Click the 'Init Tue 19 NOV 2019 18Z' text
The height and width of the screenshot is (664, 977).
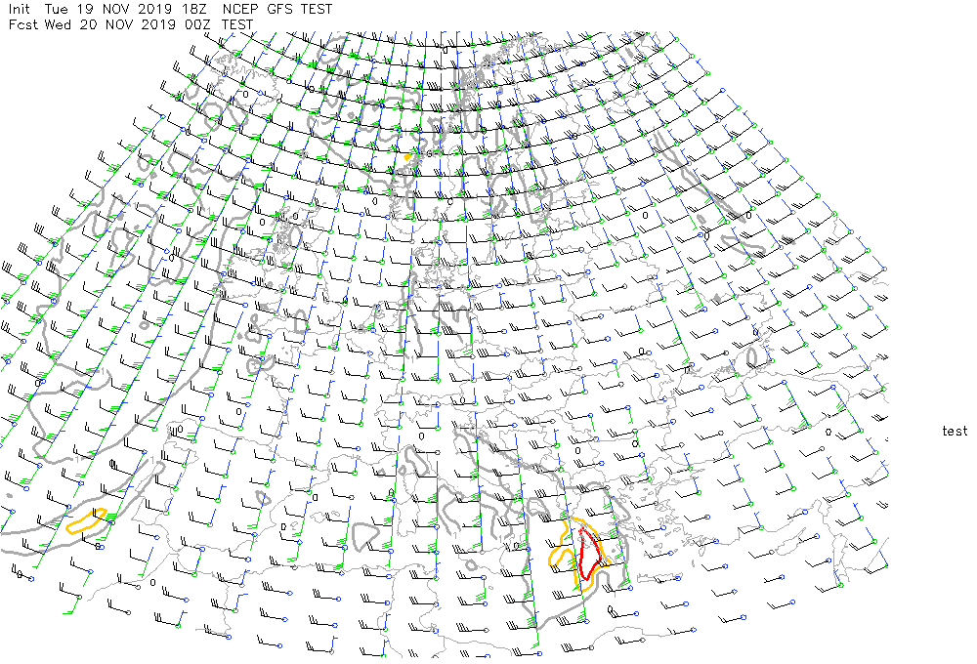click(109, 10)
